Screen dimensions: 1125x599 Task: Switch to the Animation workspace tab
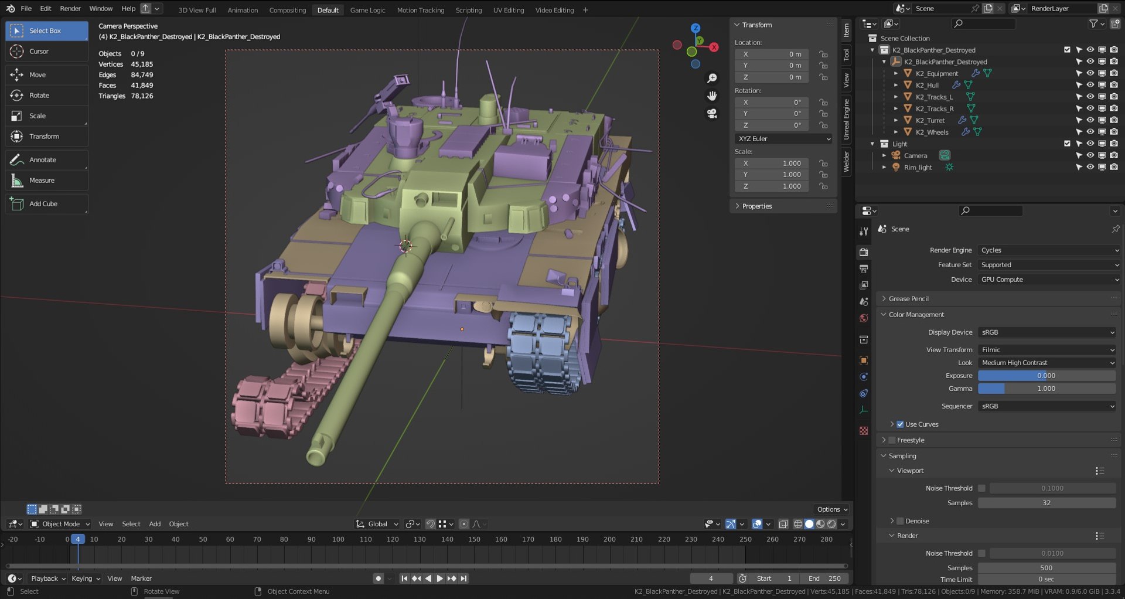(243, 10)
